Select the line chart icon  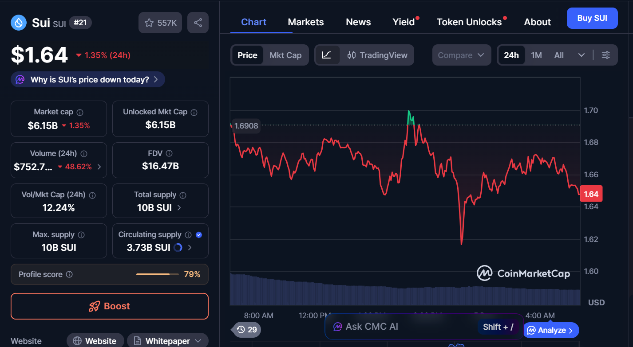point(327,55)
